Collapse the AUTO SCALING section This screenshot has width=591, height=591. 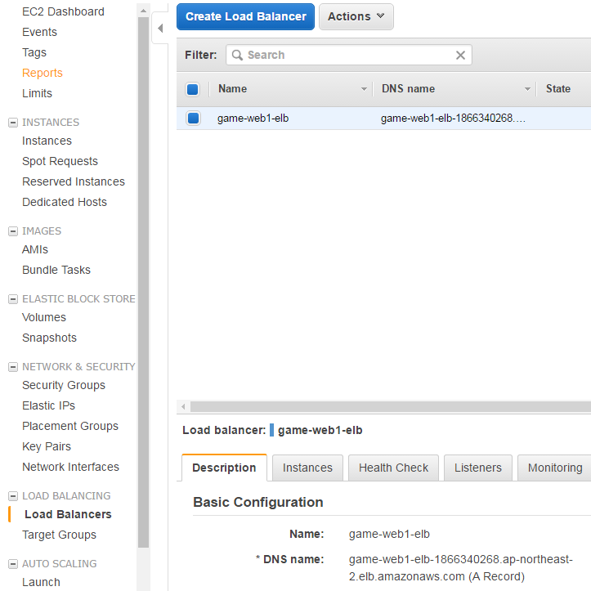click(x=13, y=564)
